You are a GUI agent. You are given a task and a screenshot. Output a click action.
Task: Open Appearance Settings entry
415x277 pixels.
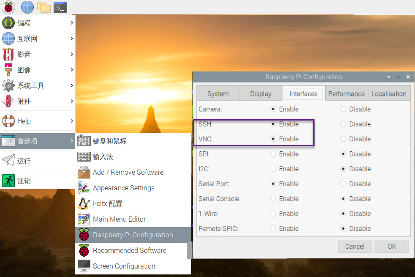click(x=133, y=188)
